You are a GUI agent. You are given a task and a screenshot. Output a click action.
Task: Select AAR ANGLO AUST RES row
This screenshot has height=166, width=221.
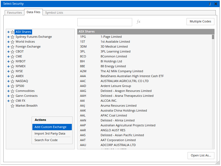tap(144, 130)
